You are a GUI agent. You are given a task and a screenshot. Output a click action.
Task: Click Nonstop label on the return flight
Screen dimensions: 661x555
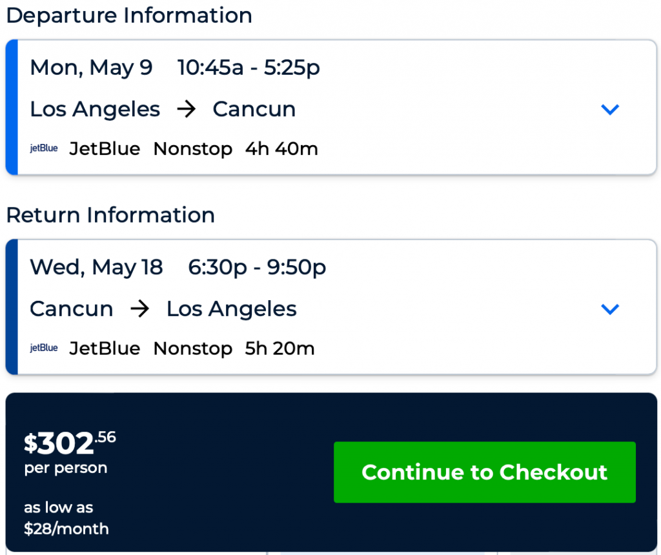(x=192, y=349)
